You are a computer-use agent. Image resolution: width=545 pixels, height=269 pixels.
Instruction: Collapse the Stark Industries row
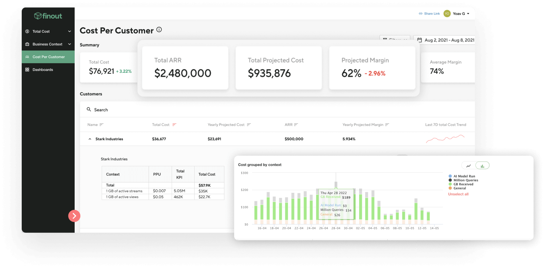[89, 139]
